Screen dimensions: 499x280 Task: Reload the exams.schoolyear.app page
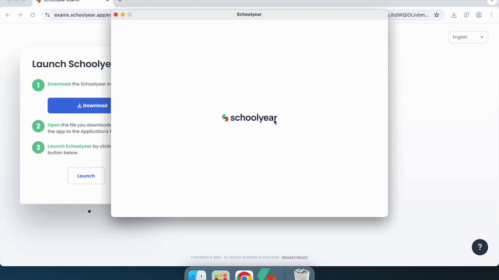[x=32, y=15]
